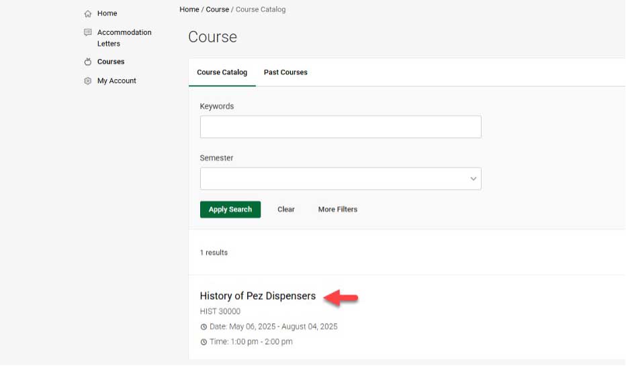626x366 pixels.
Task: Select the Course Catalog tab
Action: (x=222, y=72)
